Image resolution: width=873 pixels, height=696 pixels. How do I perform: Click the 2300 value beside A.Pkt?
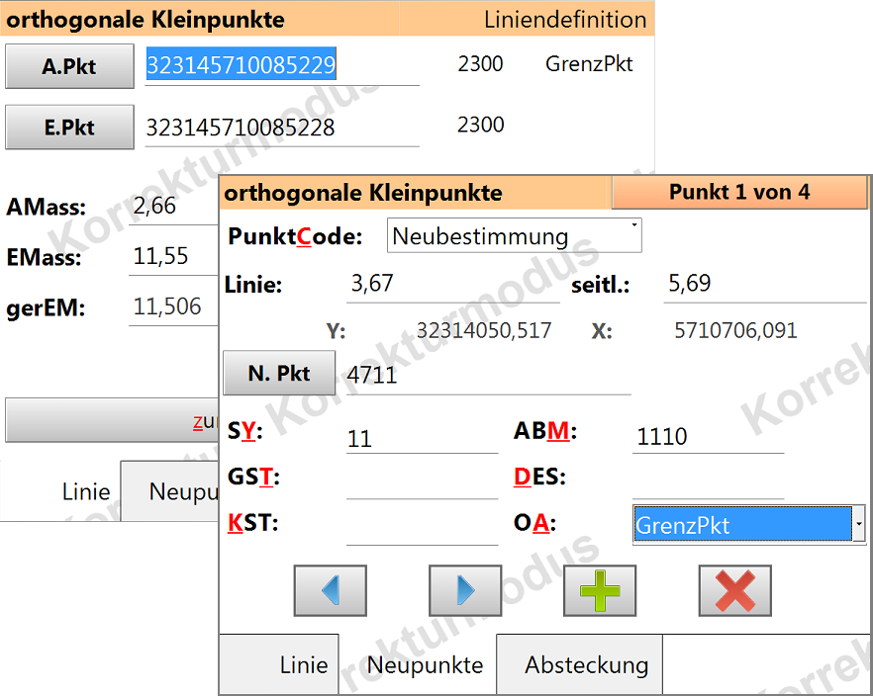[480, 64]
